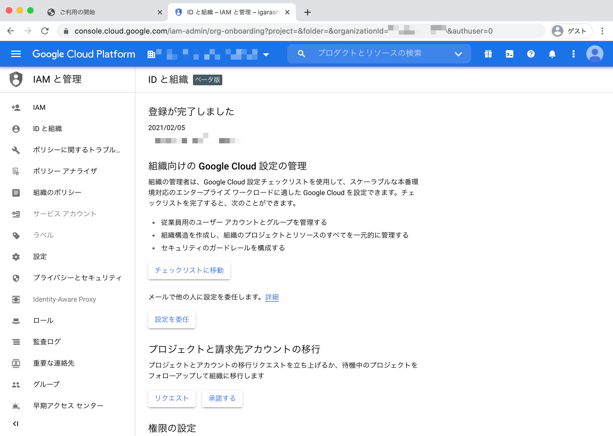
Task: Click the ID と組織 person icon
Action: tap(16, 129)
